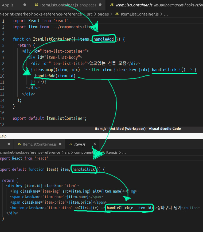The width and height of the screenshot is (203, 232).
Task: Click 'Item.js - Untitled (Workspace)' window title
Action: [138, 129]
